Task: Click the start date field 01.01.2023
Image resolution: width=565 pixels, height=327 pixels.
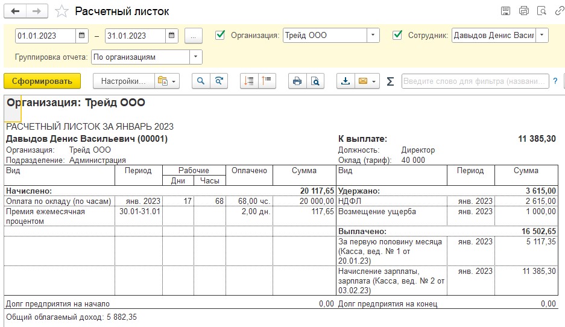Action: [46, 36]
